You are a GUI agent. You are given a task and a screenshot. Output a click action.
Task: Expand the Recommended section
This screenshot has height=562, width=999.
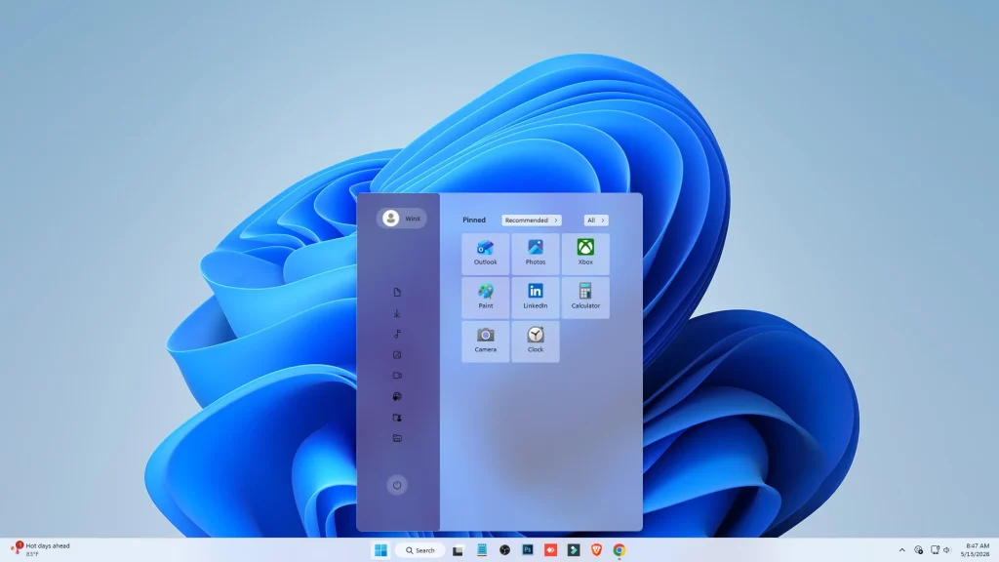coord(532,220)
